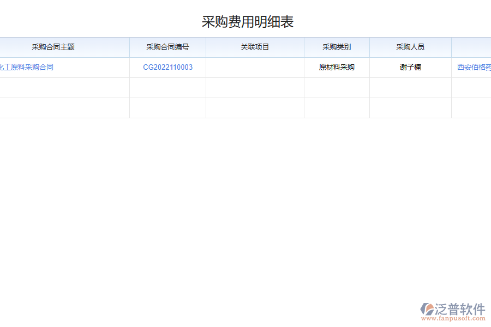Click the 采购类别 column header
Viewport: 491px width, 327px height.
pyautogui.click(x=337, y=47)
